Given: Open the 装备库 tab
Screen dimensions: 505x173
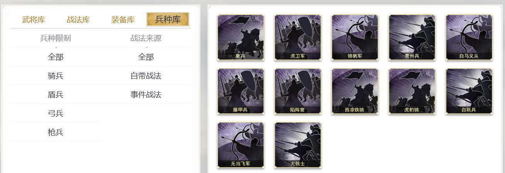Looking at the screenshot, I should click(123, 20).
